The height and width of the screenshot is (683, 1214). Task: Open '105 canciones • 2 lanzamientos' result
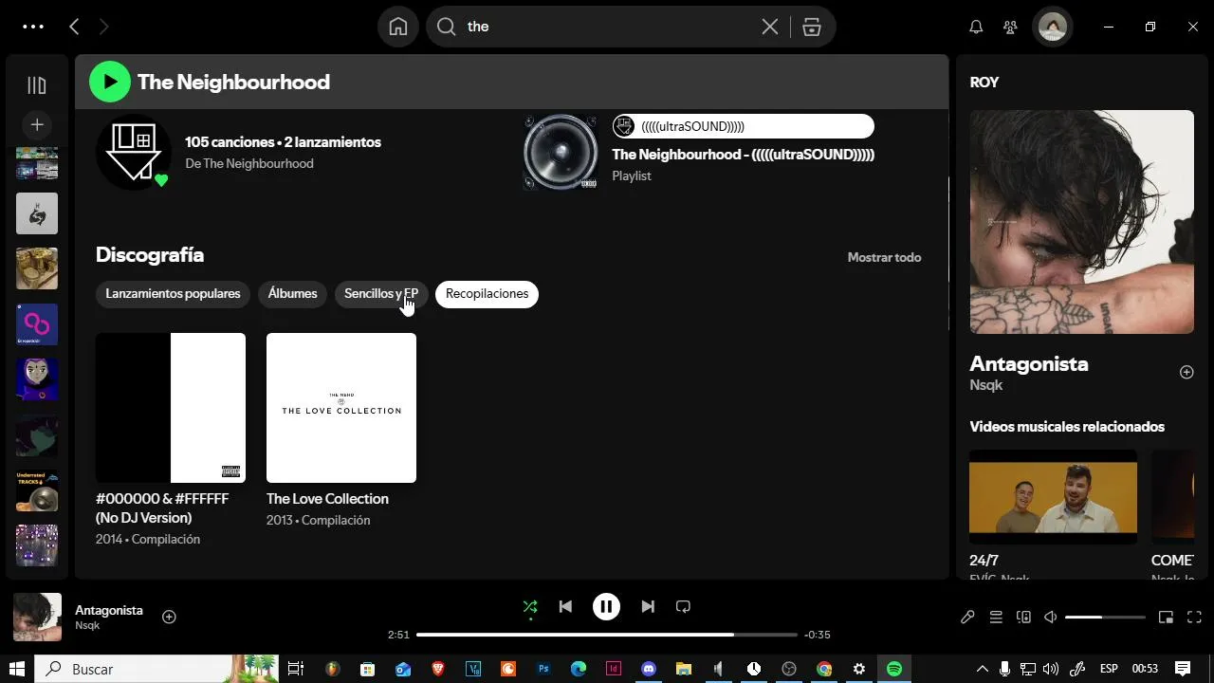coord(283,142)
